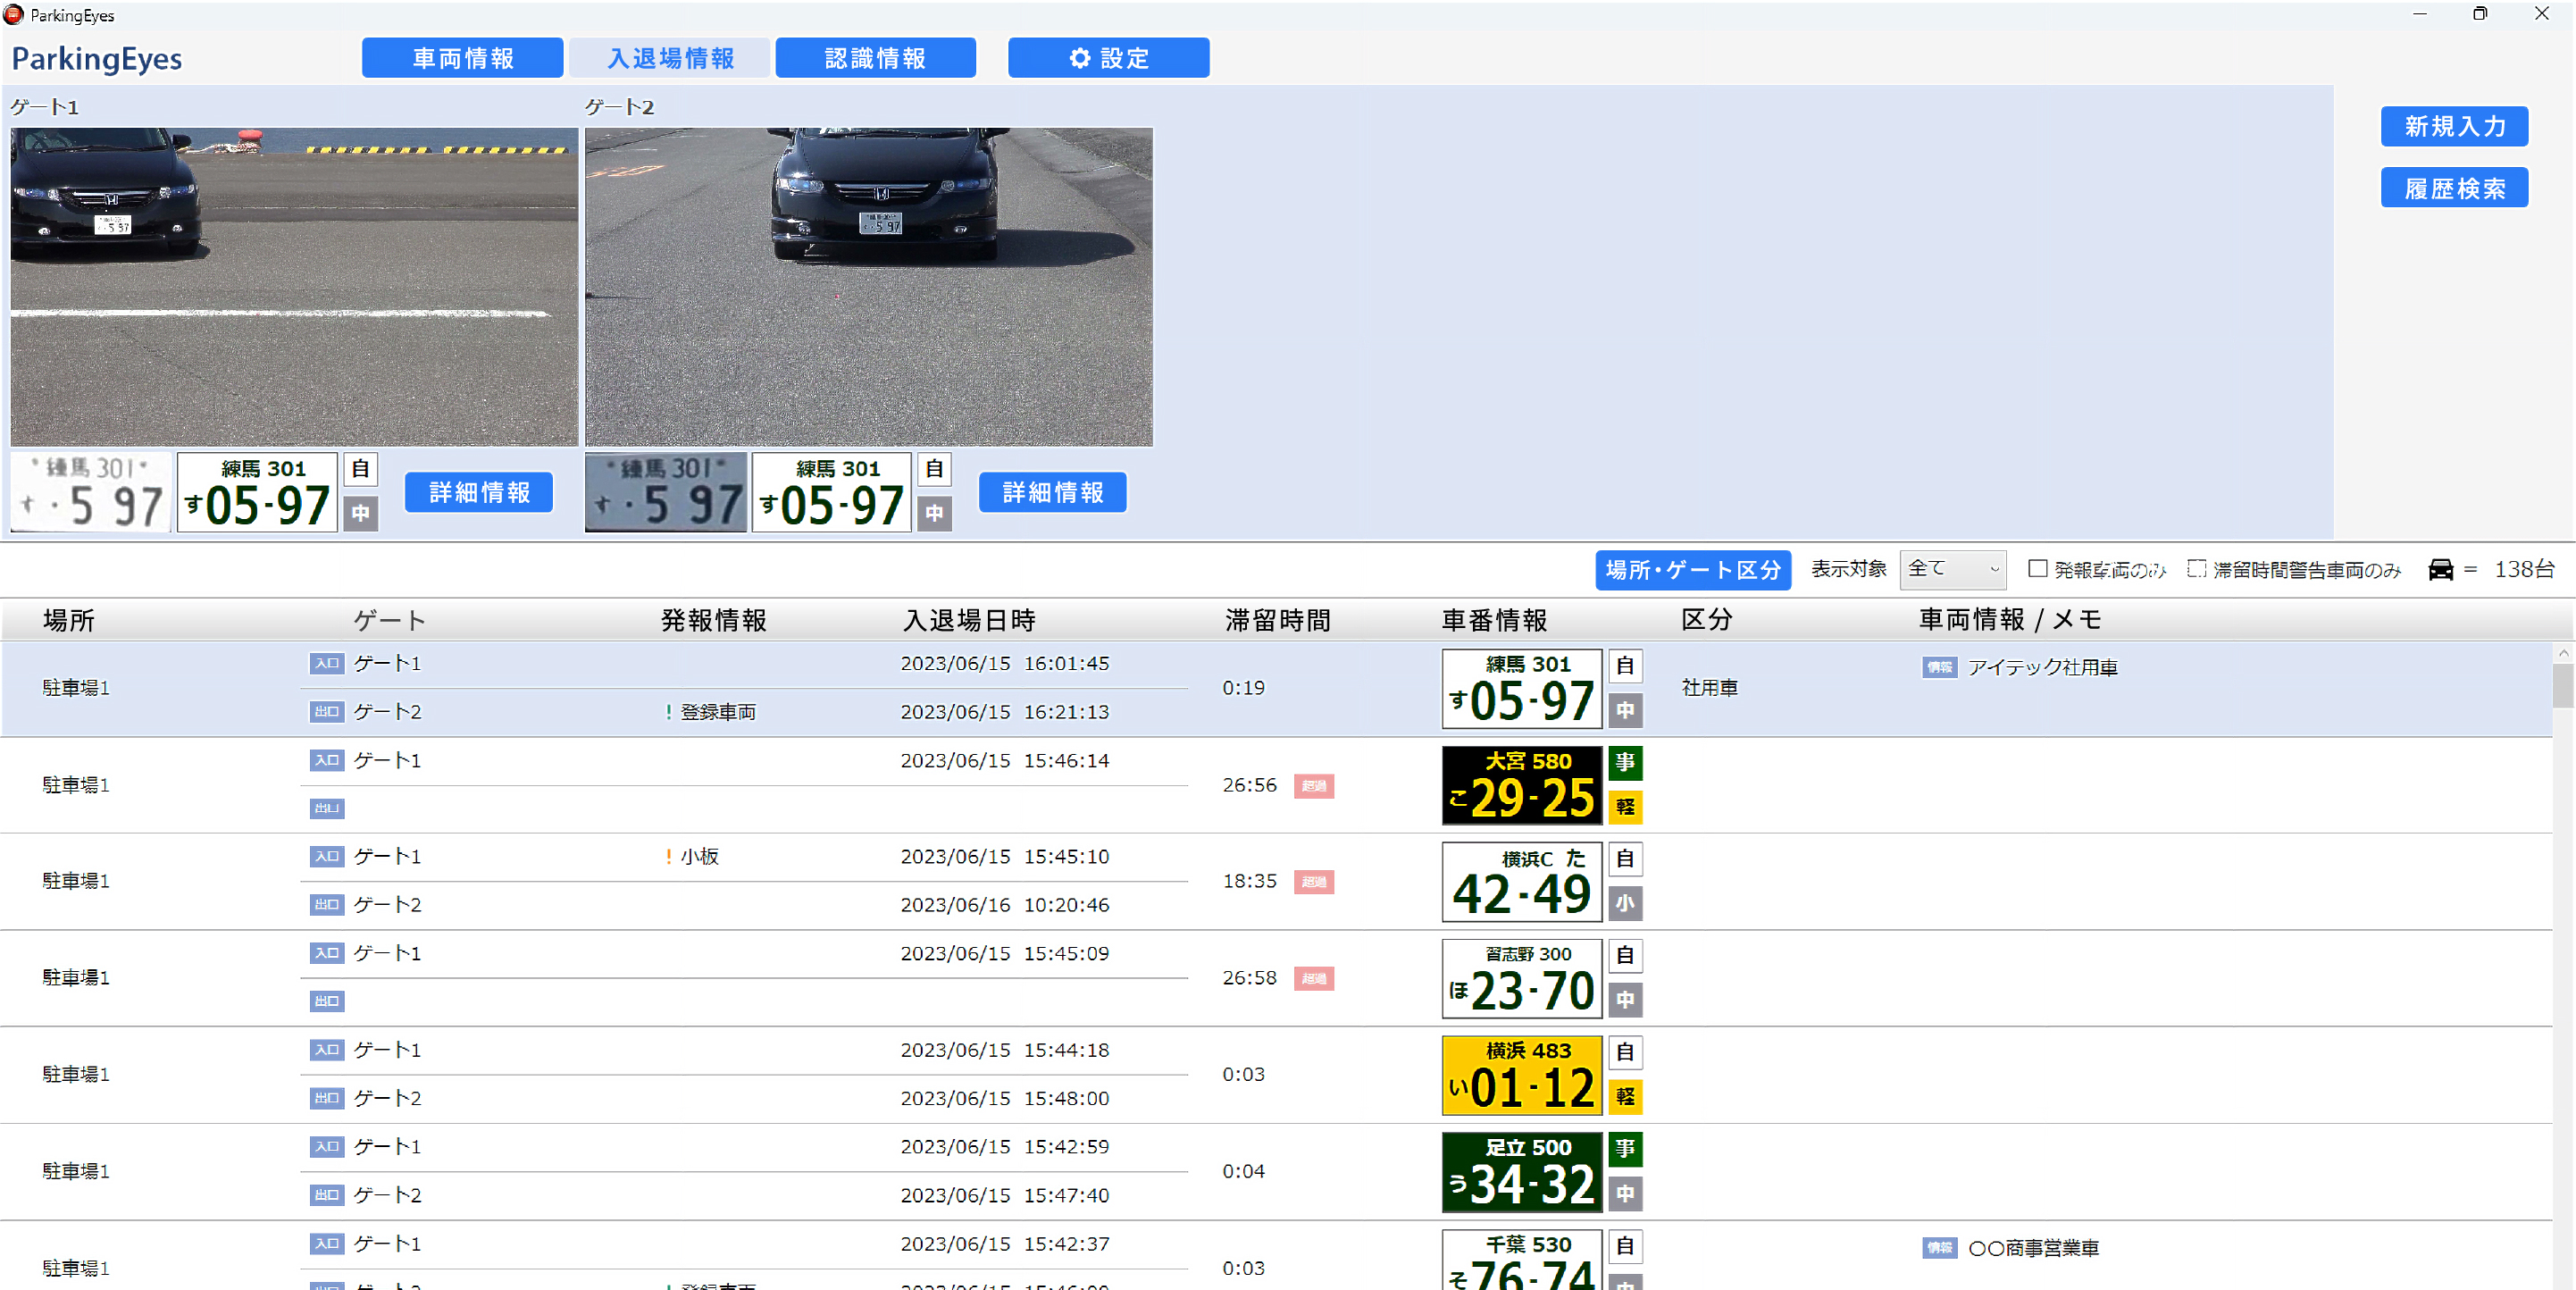
Task: Click the 小 badge beside 横浜C plate
Action: [1626, 904]
